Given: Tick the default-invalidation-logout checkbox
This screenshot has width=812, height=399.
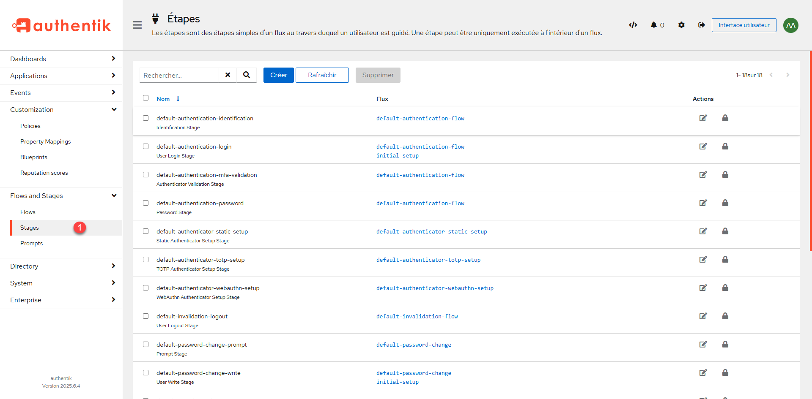Looking at the screenshot, I should tap(146, 316).
